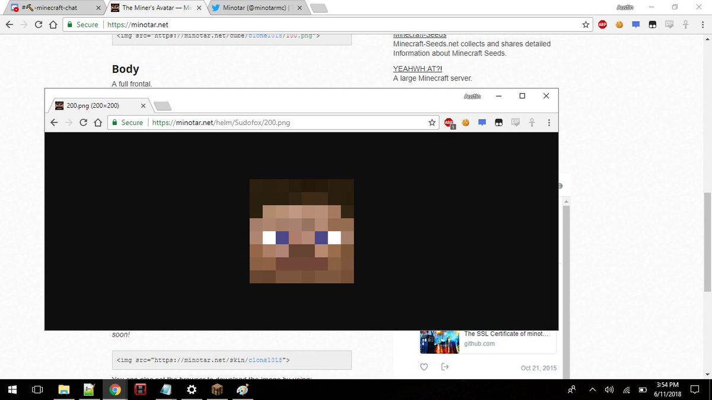This screenshot has height=400, width=712.
Task: Open new tab in background Chrome window
Action: (x=319, y=8)
